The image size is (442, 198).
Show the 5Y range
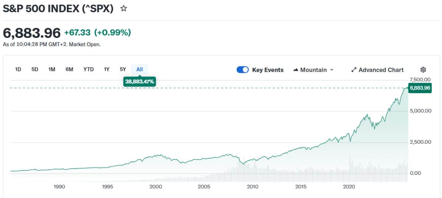(123, 69)
